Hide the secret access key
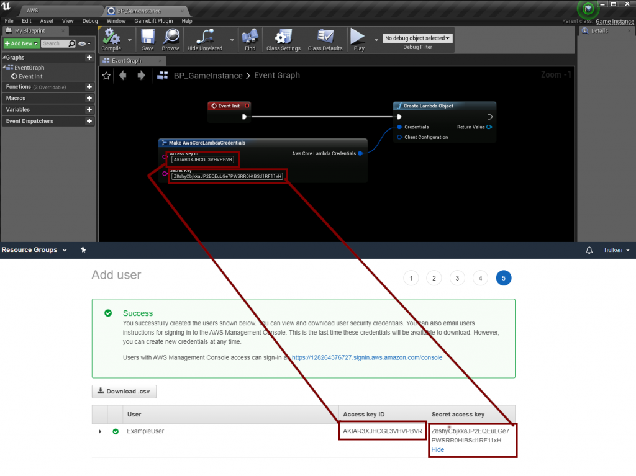The width and height of the screenshot is (636, 476). coord(437,450)
